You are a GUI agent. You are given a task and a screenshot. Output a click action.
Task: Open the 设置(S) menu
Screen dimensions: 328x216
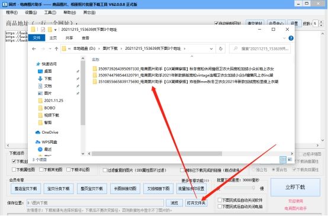[x=31, y=12]
